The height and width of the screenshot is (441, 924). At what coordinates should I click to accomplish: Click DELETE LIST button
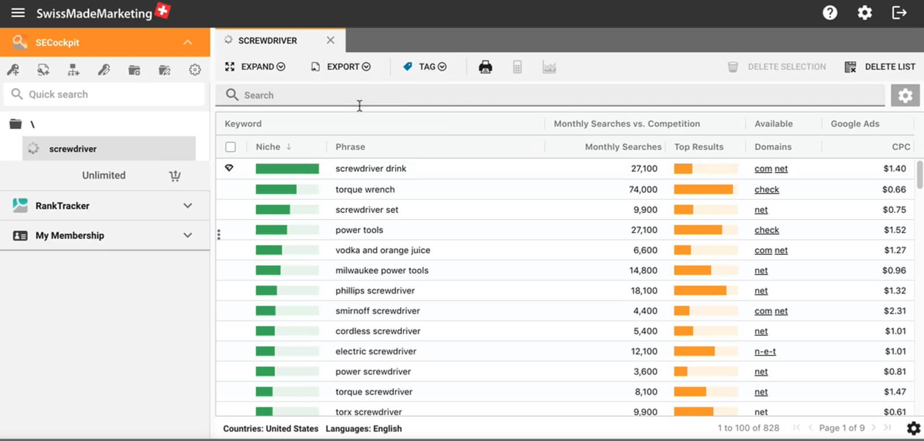880,67
